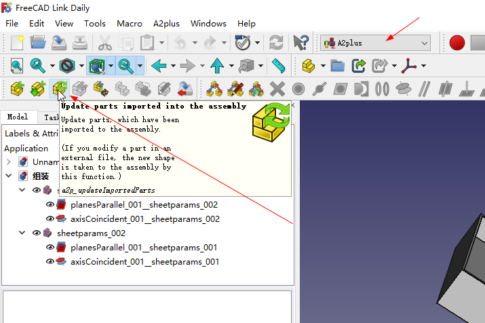Select the 组装 document in tree

click(x=41, y=176)
